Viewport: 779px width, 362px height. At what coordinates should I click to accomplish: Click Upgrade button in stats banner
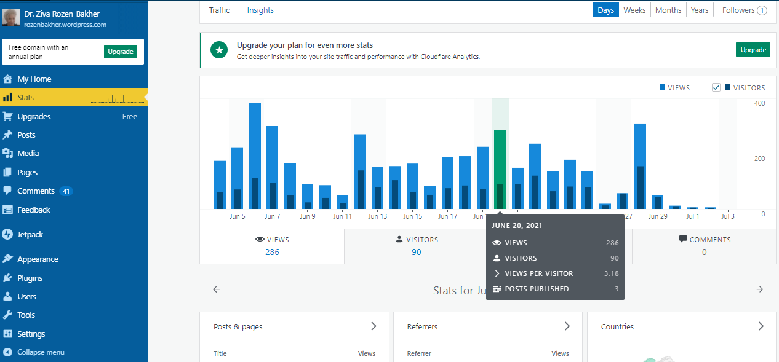(753, 50)
